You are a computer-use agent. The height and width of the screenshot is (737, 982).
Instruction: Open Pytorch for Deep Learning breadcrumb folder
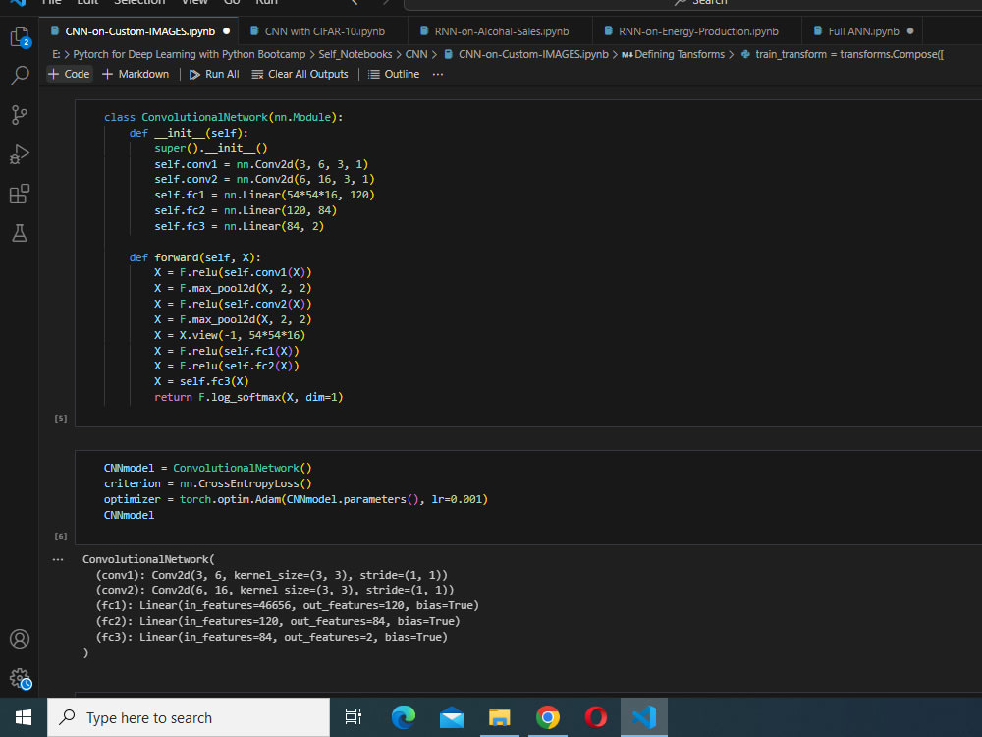(190, 54)
